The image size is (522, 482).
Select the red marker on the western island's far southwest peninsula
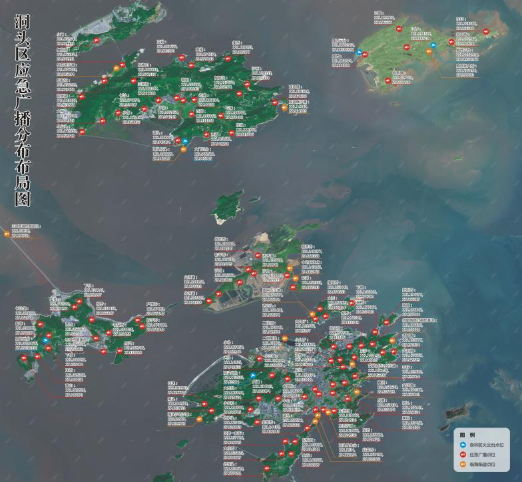tap(24, 358)
